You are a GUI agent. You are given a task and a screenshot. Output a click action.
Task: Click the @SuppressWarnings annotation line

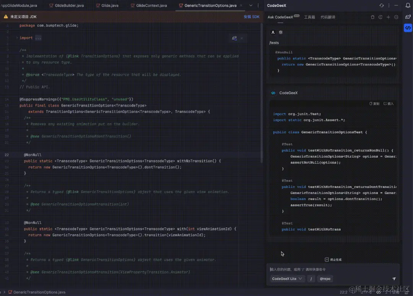point(76,99)
